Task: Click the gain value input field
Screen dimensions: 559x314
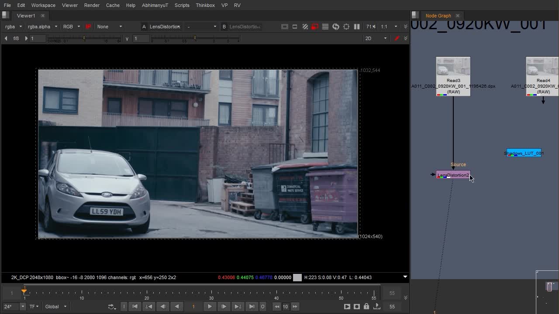Action: pyautogui.click(x=38, y=38)
